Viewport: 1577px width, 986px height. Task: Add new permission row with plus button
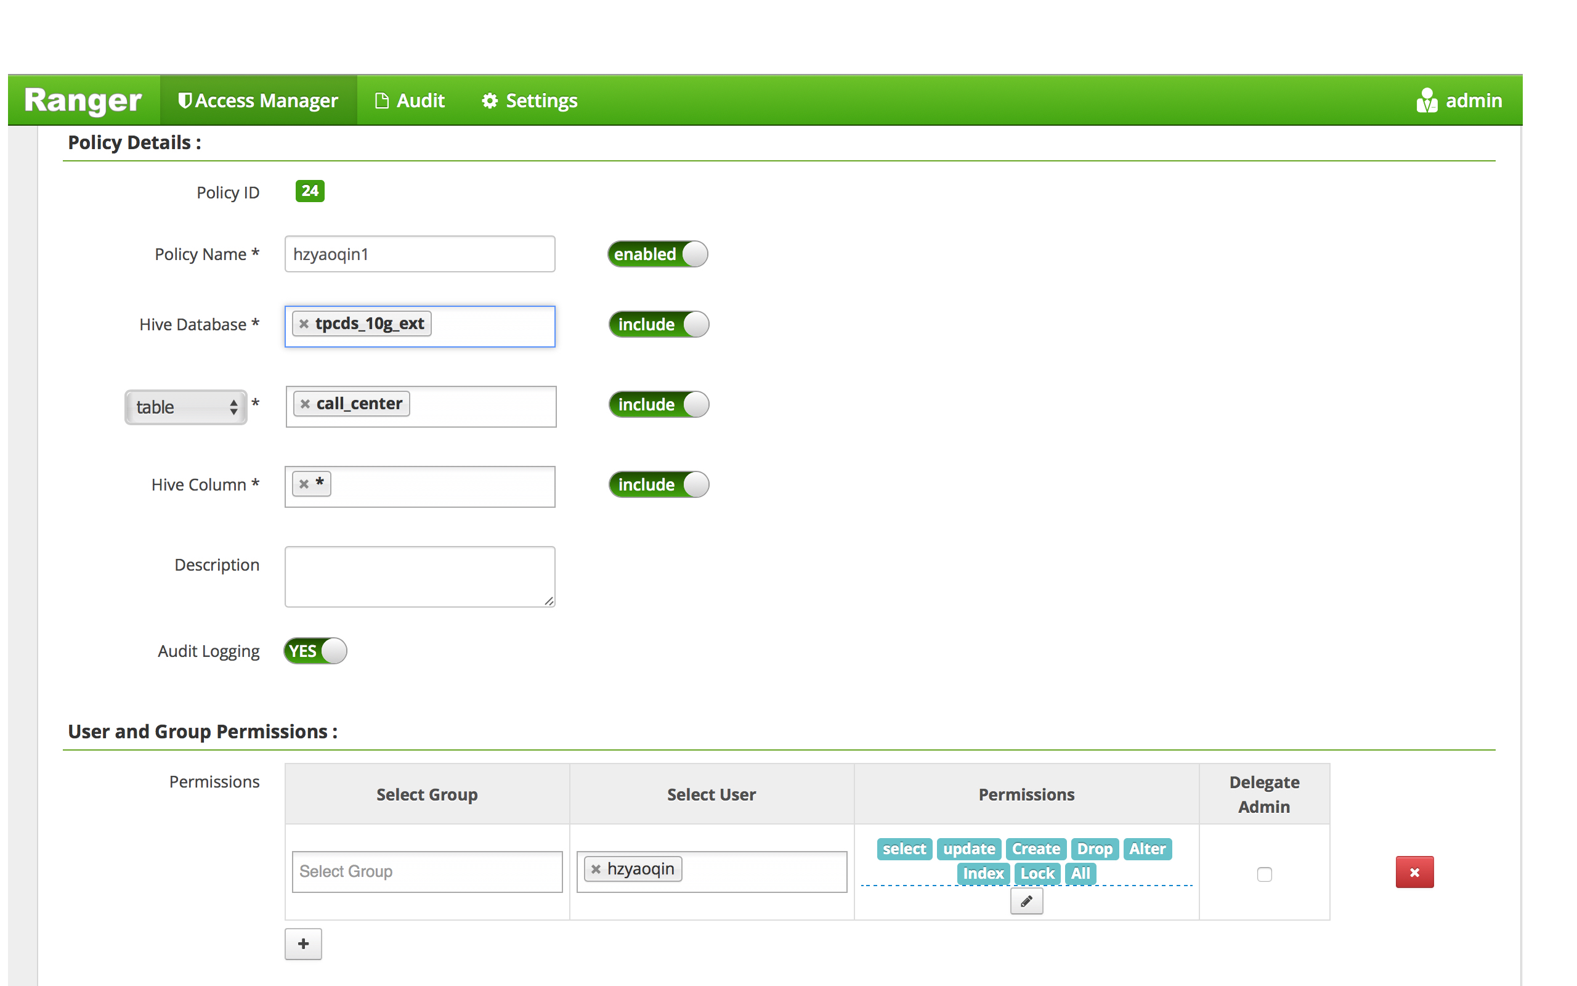[303, 943]
